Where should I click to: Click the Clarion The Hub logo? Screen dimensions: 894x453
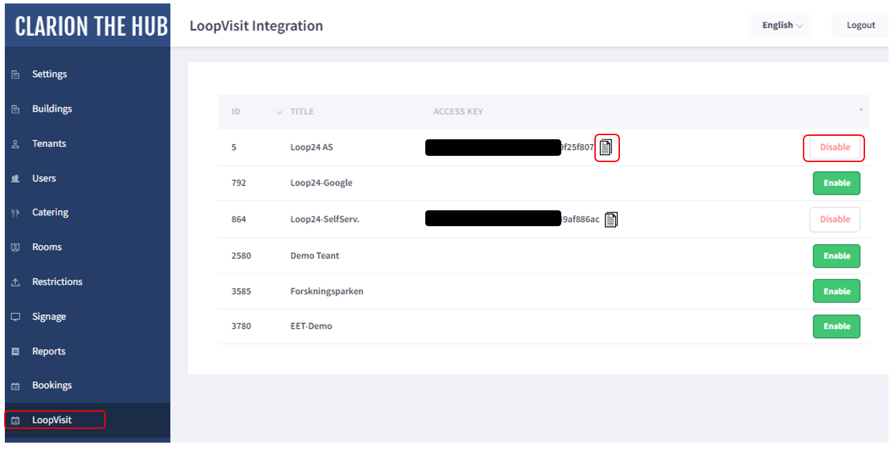tap(91, 26)
